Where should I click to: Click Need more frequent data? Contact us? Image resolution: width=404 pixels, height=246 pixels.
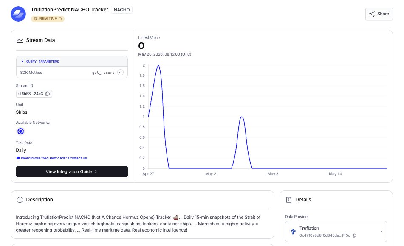tap(54, 158)
